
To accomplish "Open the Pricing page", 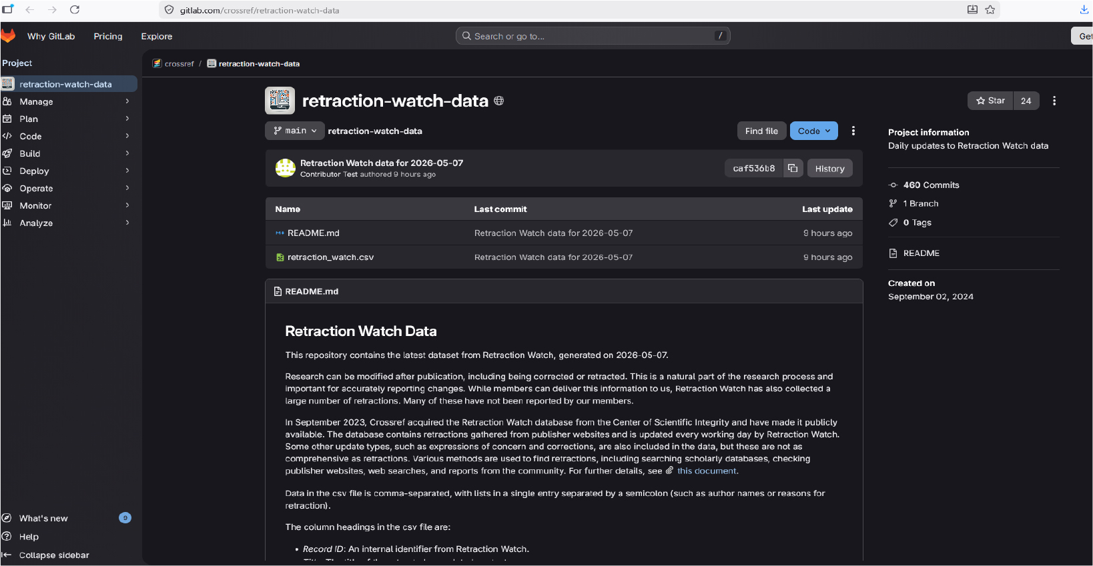I will (108, 36).
